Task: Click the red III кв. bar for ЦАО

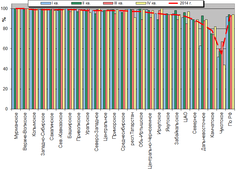Action: [x=187, y=66]
